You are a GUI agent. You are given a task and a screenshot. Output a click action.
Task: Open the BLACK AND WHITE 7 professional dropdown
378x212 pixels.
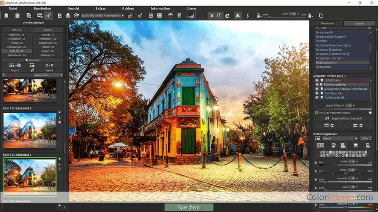click(103, 16)
